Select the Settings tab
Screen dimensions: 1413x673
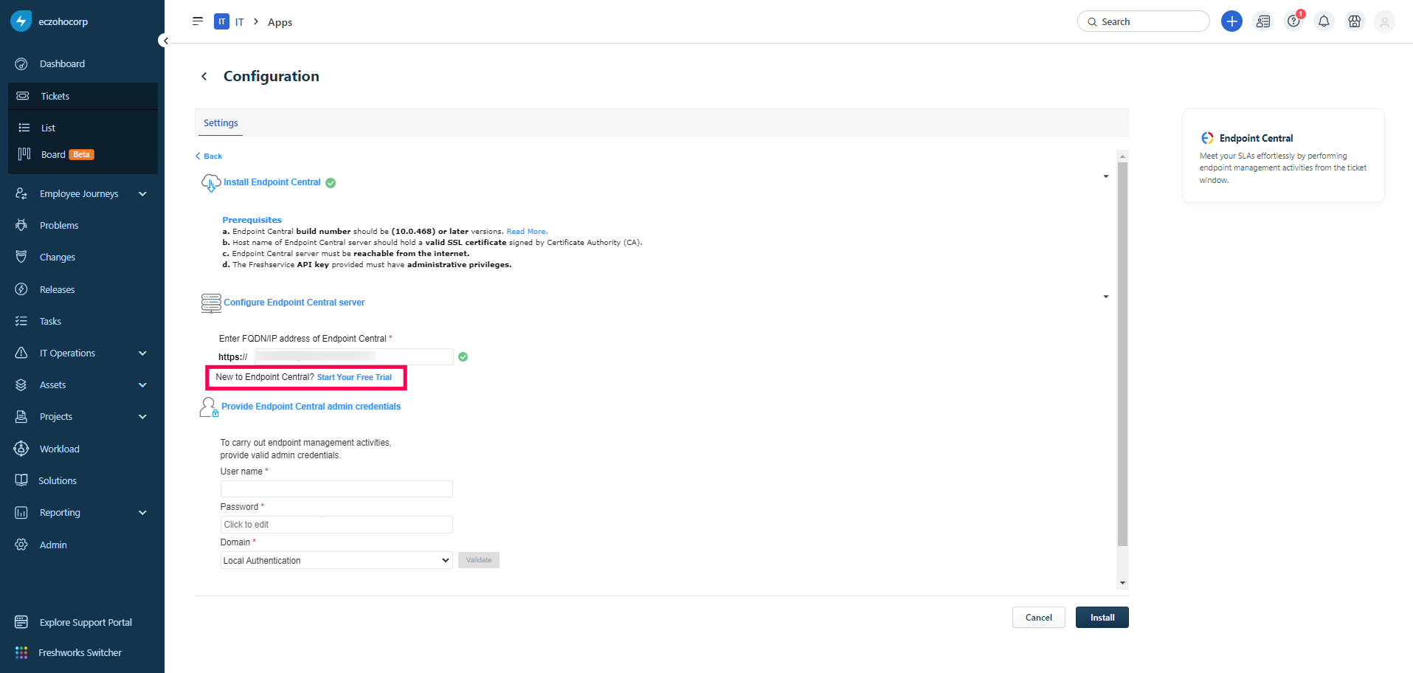click(221, 123)
